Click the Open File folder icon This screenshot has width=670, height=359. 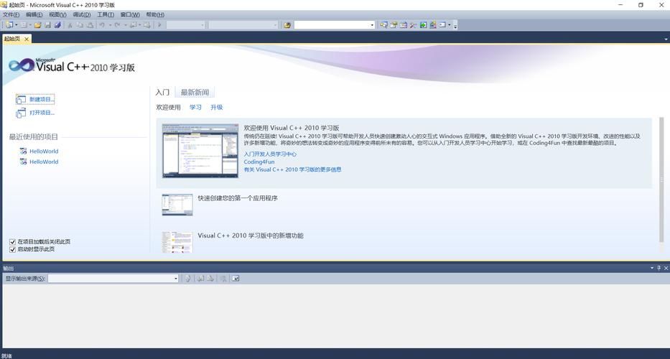pyautogui.click(x=38, y=25)
